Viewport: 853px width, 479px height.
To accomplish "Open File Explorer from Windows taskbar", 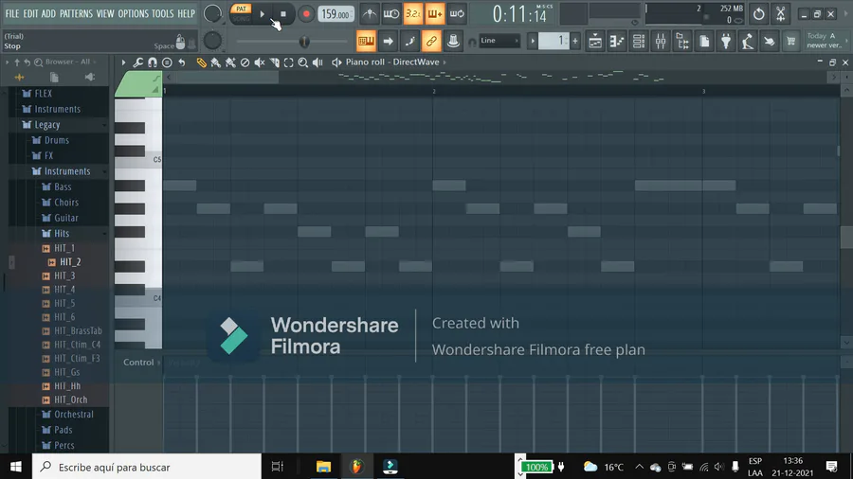I will tap(324, 467).
